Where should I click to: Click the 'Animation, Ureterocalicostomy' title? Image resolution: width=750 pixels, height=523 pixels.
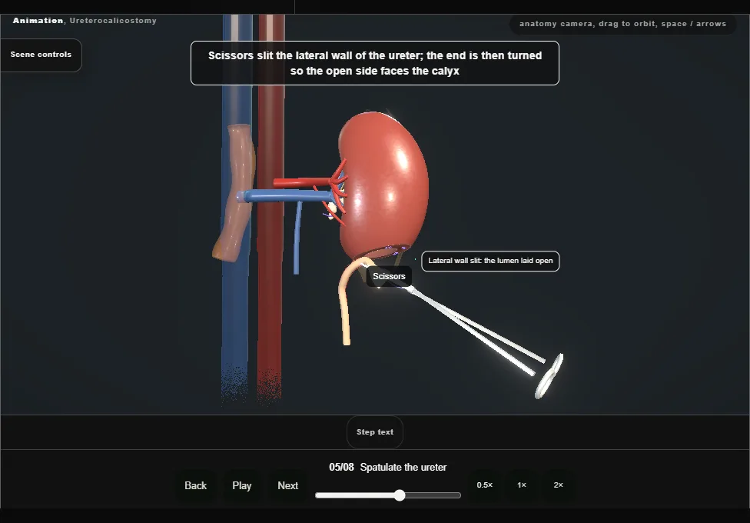point(85,21)
